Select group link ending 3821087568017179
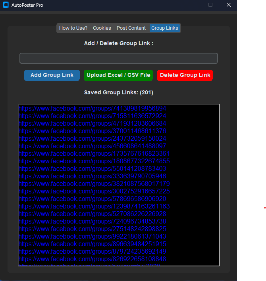The image size is (266, 281). pos(94,184)
